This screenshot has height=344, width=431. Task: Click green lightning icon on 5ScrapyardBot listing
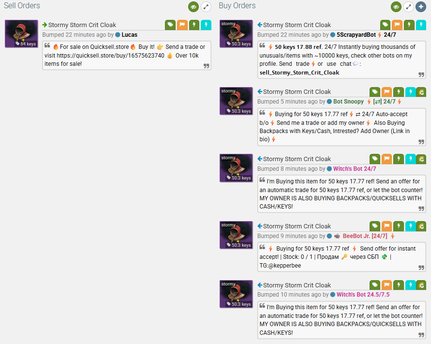pyautogui.click(x=409, y=25)
